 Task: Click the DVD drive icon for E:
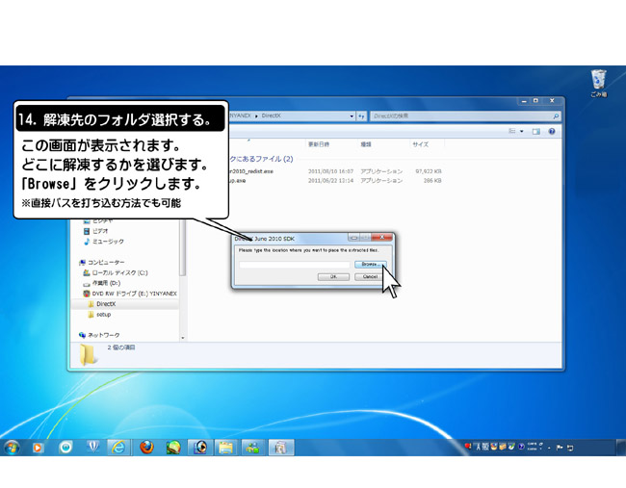[87, 294]
